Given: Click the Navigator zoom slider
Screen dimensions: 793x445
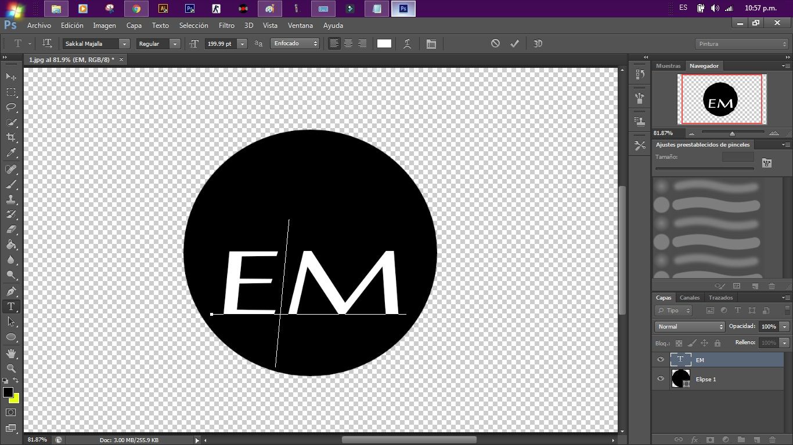Looking at the screenshot, I should [732, 133].
